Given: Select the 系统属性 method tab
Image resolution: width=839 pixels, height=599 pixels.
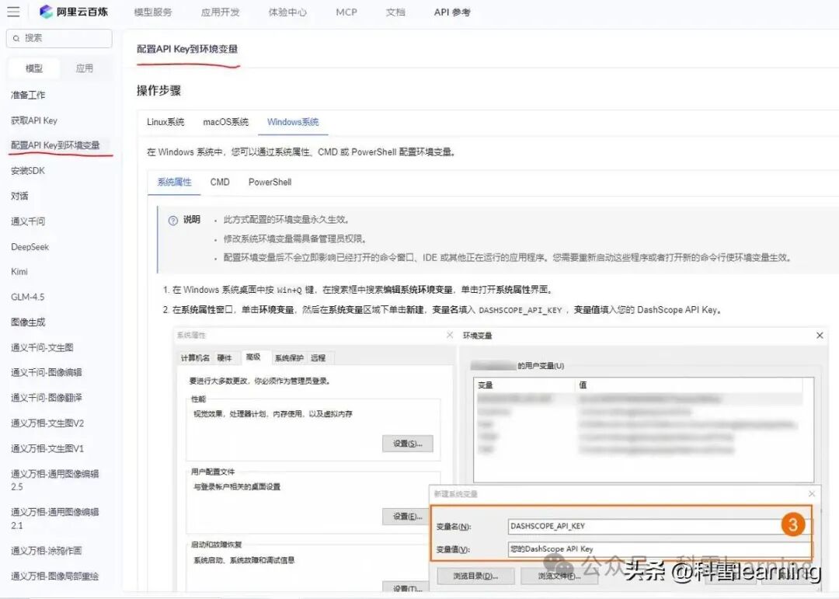Looking at the screenshot, I should (175, 182).
